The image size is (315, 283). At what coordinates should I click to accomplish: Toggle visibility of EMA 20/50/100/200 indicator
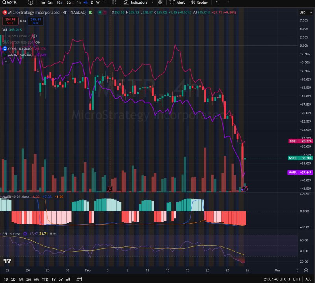coord(37,42)
